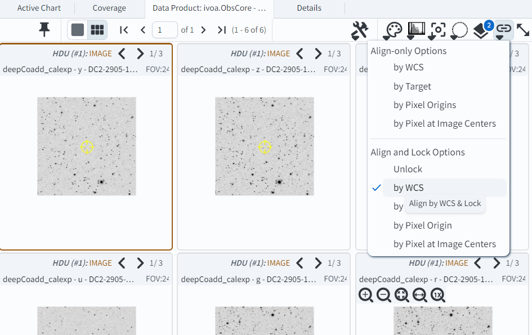Open the align link options dropdown
Viewport: 532px width, 335px height.
(x=504, y=30)
